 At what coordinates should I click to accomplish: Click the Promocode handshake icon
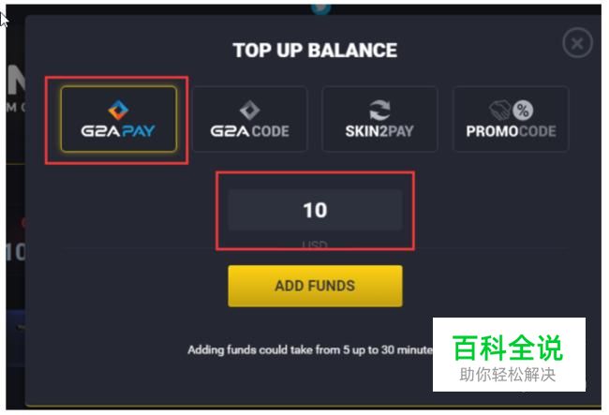pyautogui.click(x=500, y=111)
